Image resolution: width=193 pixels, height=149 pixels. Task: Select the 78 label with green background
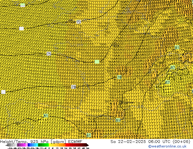(x=119, y=77)
